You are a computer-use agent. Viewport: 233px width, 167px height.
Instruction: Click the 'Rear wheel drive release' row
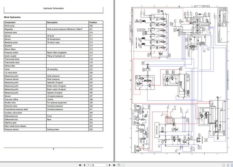tap(54, 126)
